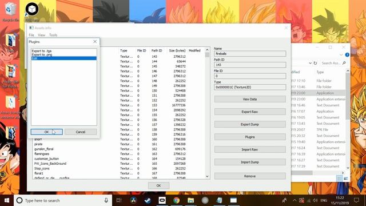Click the Recycle Bin desktop icon
366x206 pixels.
pos(10,12)
